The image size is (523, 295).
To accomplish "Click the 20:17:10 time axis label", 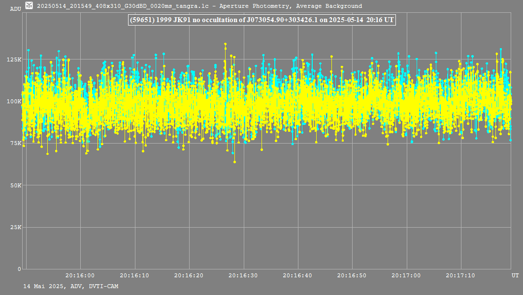I will click(461, 276).
